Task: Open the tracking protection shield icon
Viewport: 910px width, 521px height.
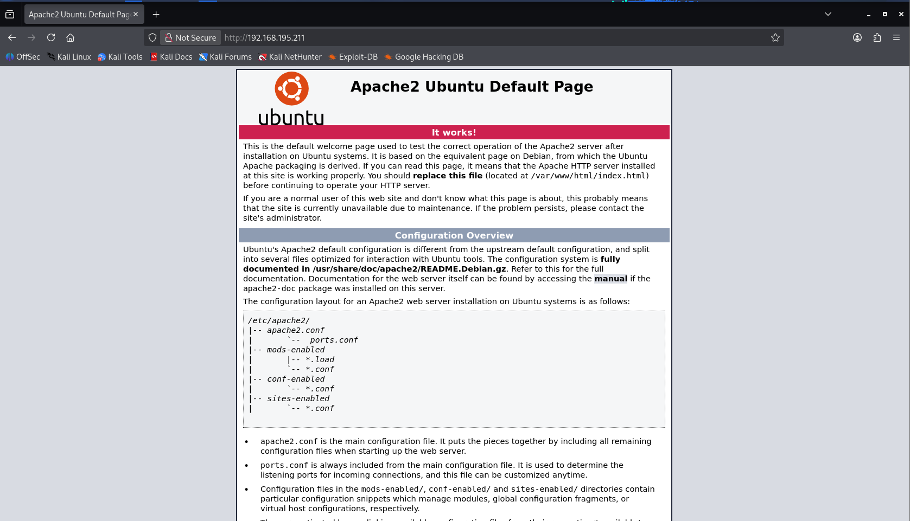Action: pos(152,37)
